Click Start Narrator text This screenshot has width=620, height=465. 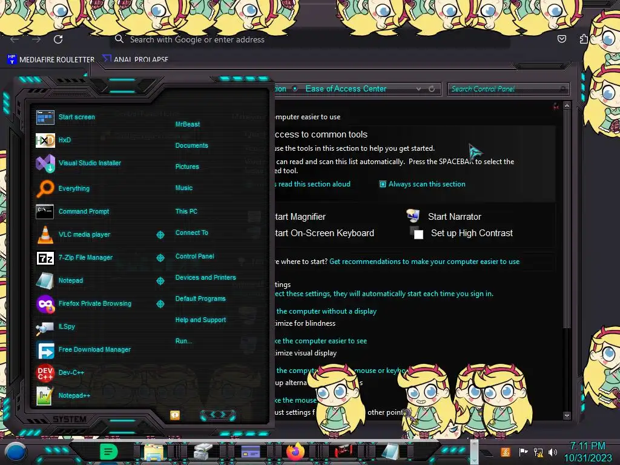(x=455, y=217)
